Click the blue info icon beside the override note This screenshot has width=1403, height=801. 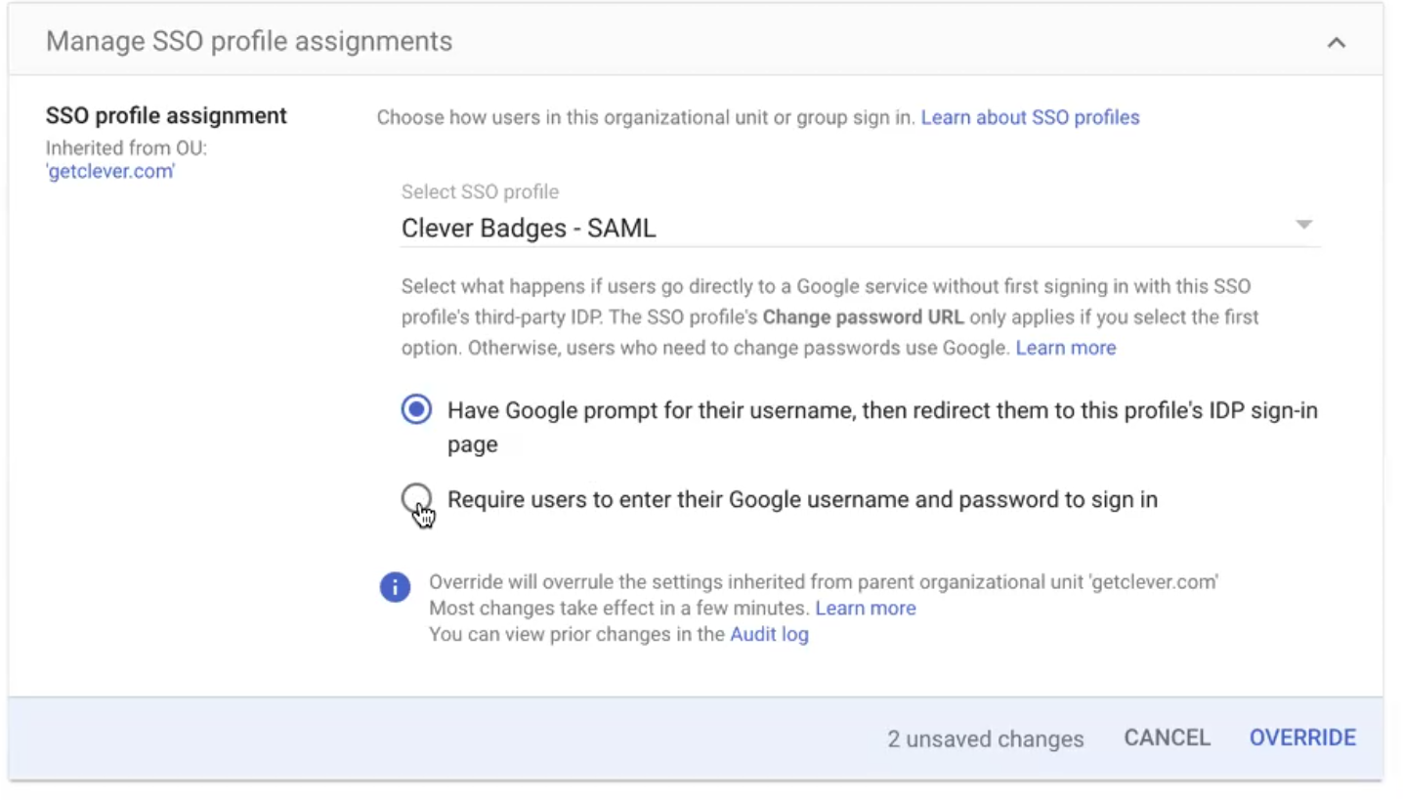(395, 586)
